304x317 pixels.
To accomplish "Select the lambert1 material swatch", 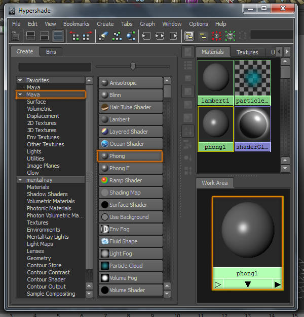I will click(x=215, y=83).
